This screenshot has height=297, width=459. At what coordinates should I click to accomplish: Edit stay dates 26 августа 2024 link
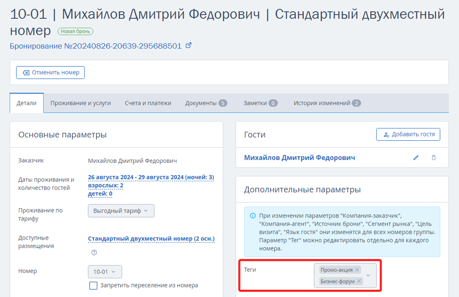[151, 177]
